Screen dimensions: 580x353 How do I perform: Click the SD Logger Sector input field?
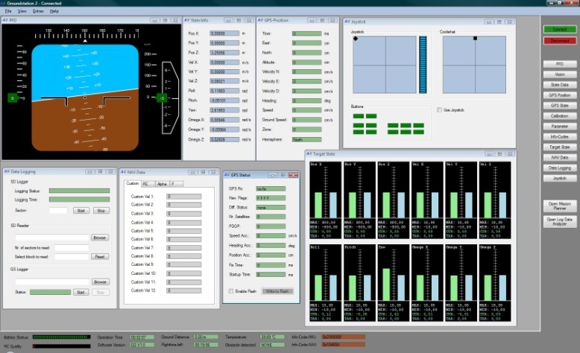tap(58, 211)
